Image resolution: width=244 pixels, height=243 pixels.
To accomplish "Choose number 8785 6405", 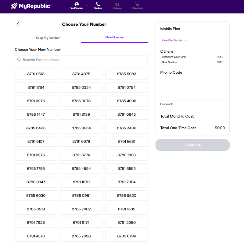I will point(36,128).
